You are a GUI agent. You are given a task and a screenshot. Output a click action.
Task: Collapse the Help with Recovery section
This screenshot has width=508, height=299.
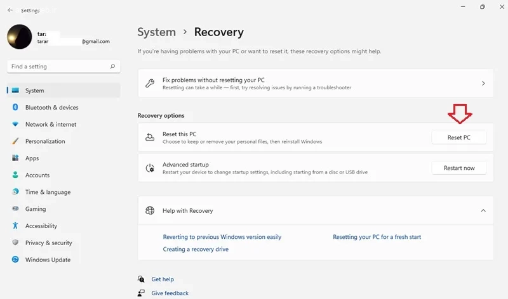[483, 210]
